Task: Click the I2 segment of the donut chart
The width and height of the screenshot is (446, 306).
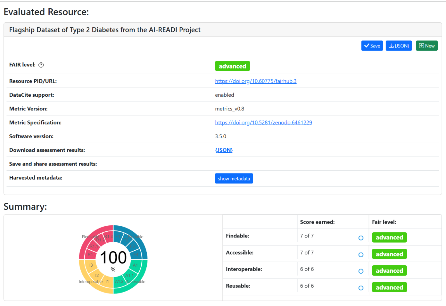Action: coord(97,275)
